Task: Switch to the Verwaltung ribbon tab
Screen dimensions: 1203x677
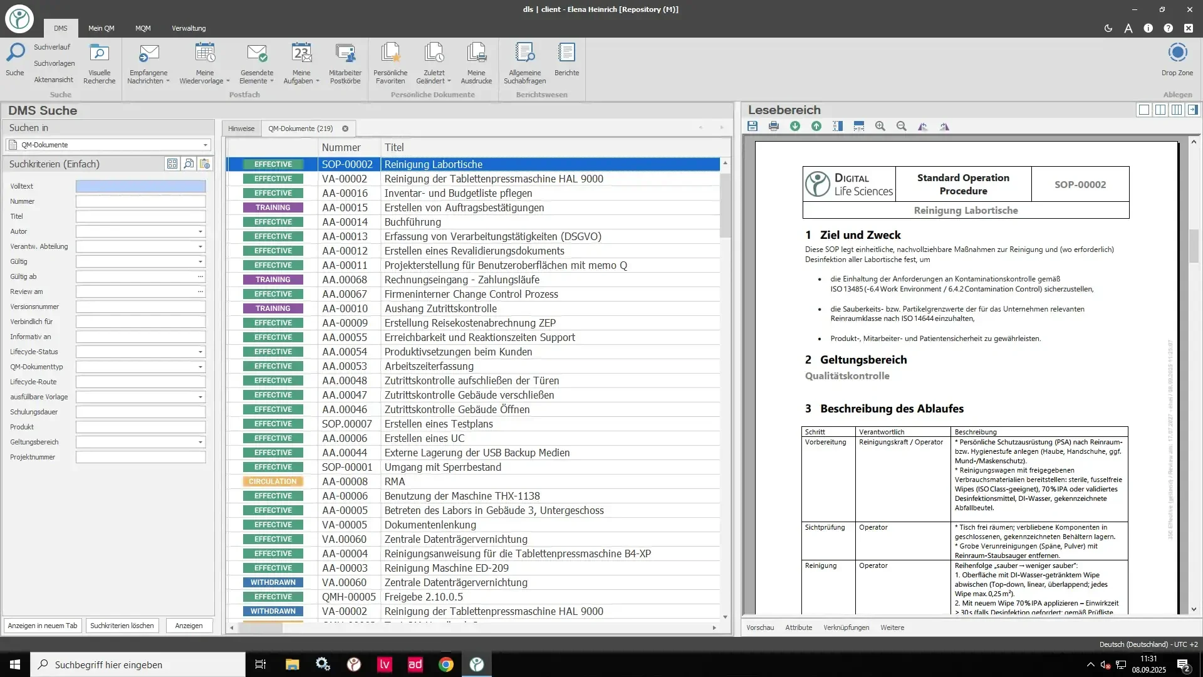Action: (188, 28)
